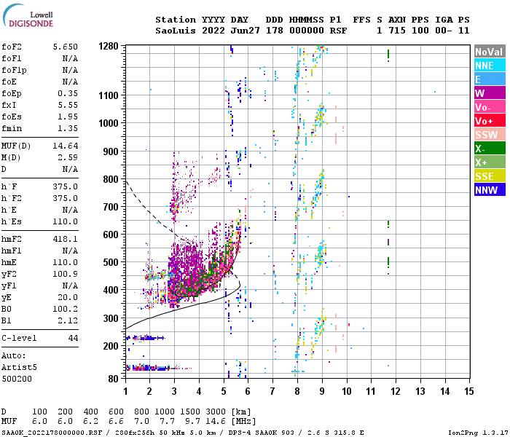Click the 600 km y-axis label

(111, 235)
